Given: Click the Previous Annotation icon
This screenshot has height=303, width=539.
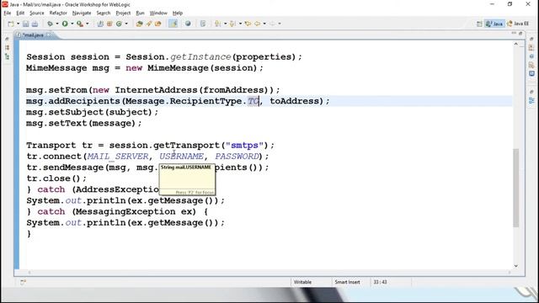Looking at the screenshot, I should pyautogui.click(x=232, y=24).
